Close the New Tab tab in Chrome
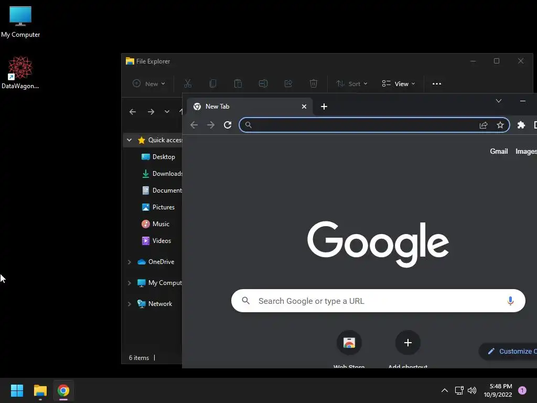The image size is (537, 403). pos(304,107)
